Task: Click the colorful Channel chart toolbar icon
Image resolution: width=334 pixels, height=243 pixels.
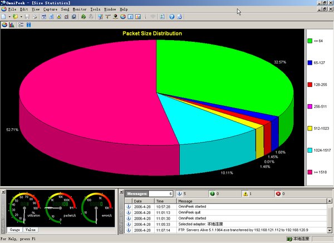Action: point(138,17)
